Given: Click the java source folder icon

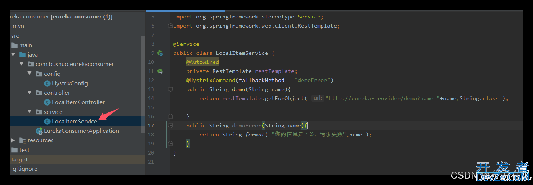Looking at the screenshot, I should point(23,55).
